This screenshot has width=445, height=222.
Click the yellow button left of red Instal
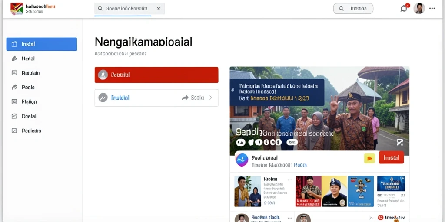point(369,159)
